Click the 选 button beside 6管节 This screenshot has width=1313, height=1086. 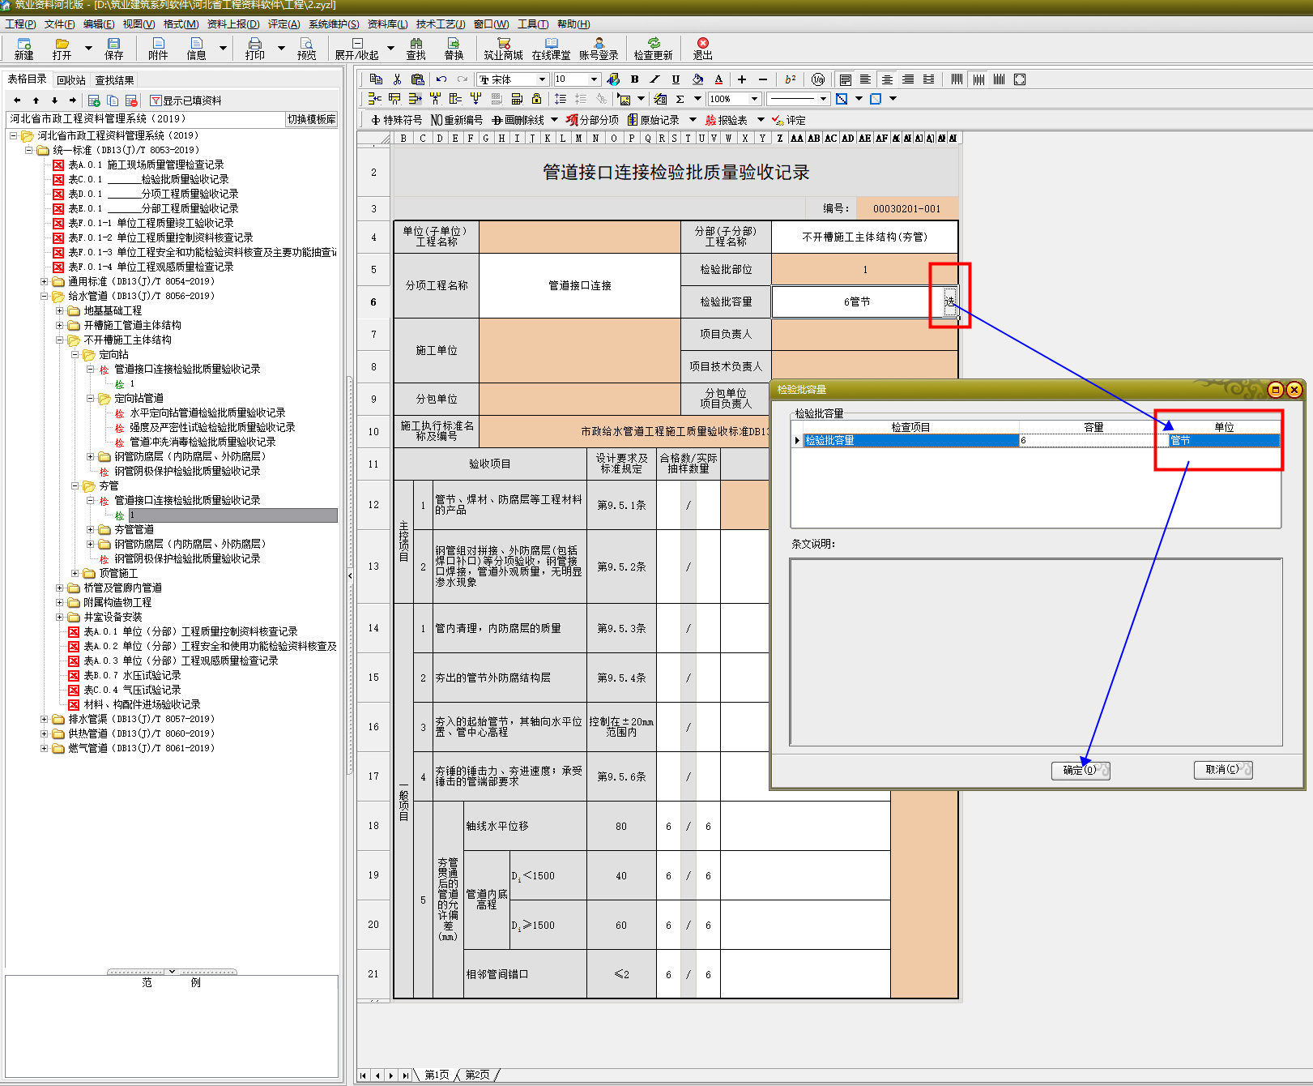click(949, 301)
